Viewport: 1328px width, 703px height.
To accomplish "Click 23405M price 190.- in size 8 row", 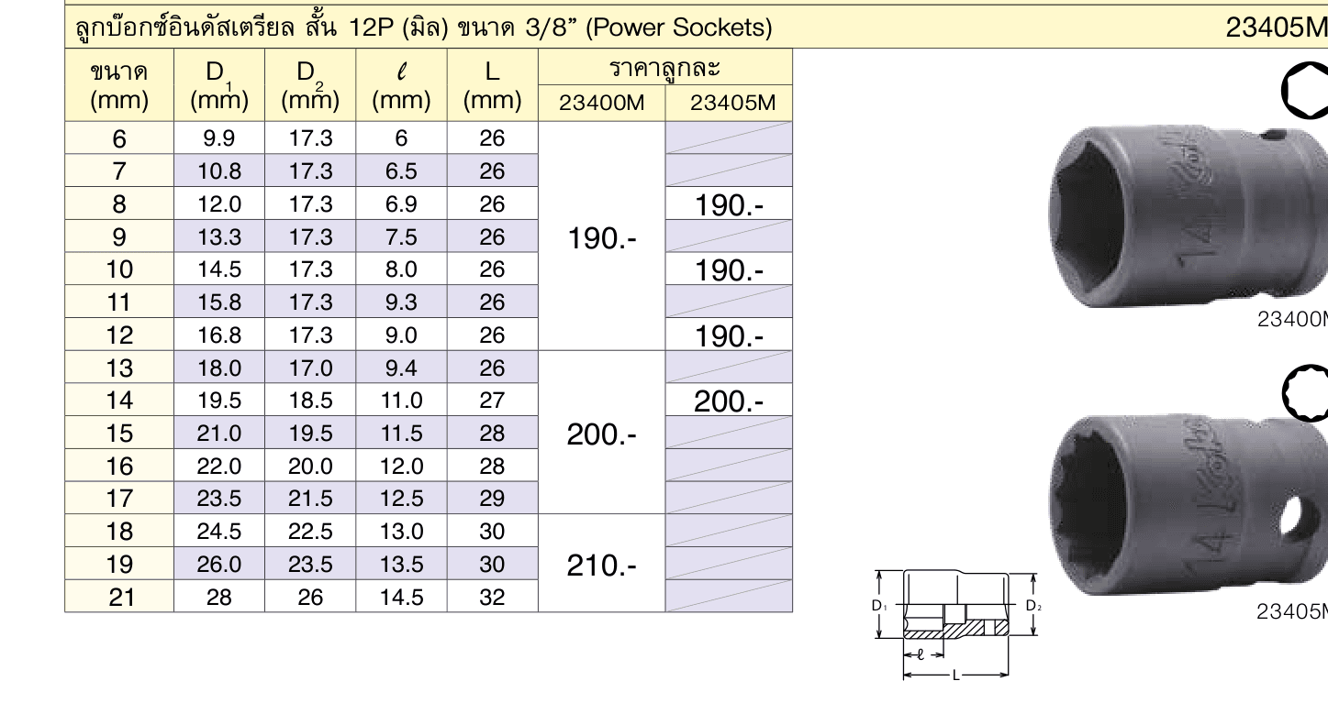I will (x=729, y=205).
